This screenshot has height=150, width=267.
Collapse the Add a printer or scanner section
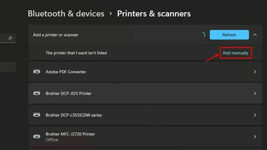coord(255,35)
